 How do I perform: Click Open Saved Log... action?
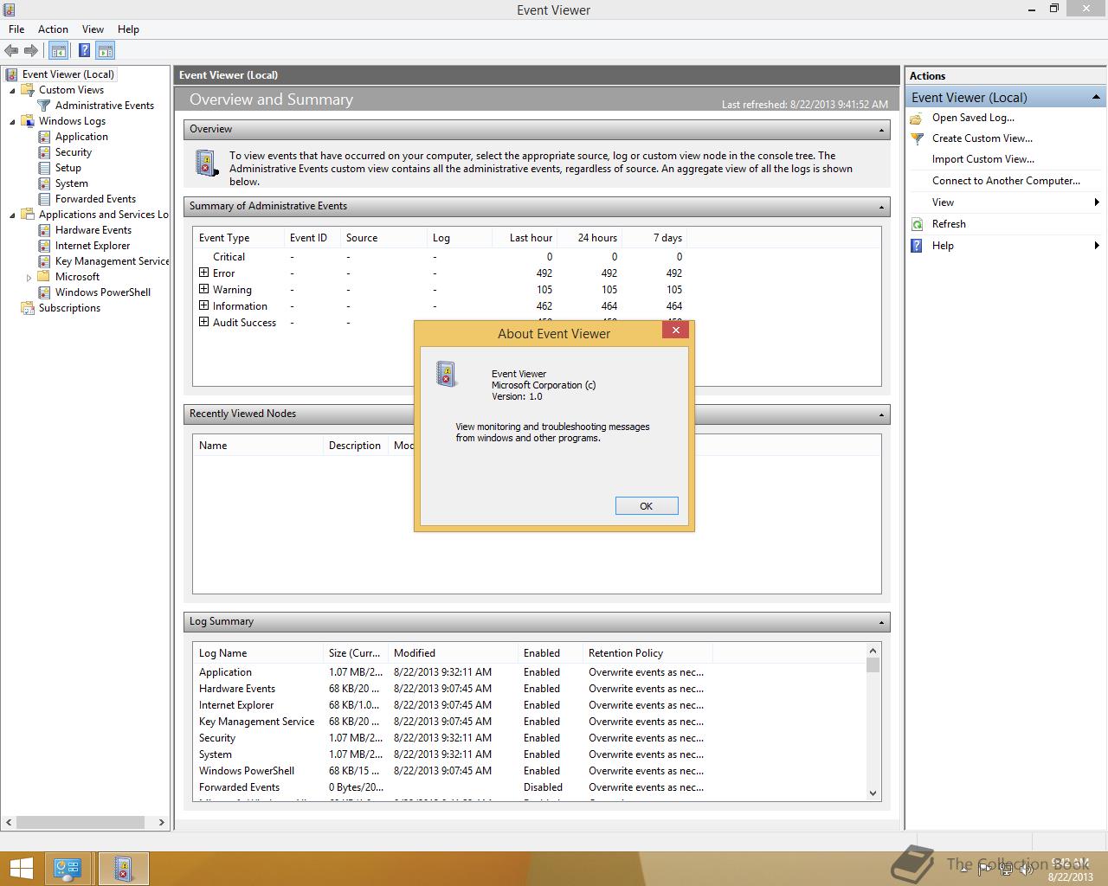pyautogui.click(x=973, y=118)
